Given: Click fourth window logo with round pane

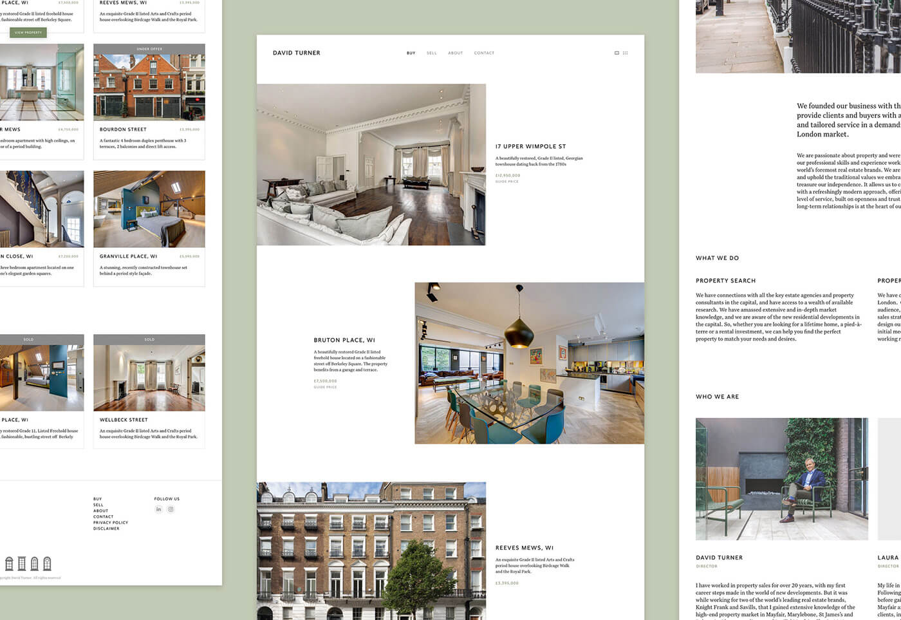Looking at the screenshot, I should click(47, 564).
